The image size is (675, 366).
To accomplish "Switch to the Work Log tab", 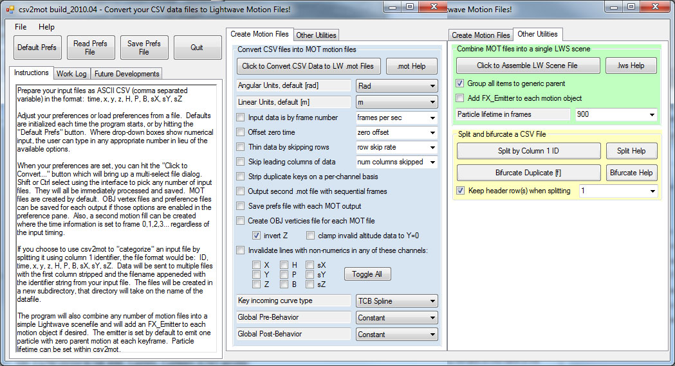I will [71, 73].
